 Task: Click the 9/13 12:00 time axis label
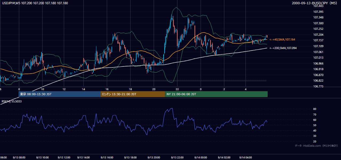[64, 158]
